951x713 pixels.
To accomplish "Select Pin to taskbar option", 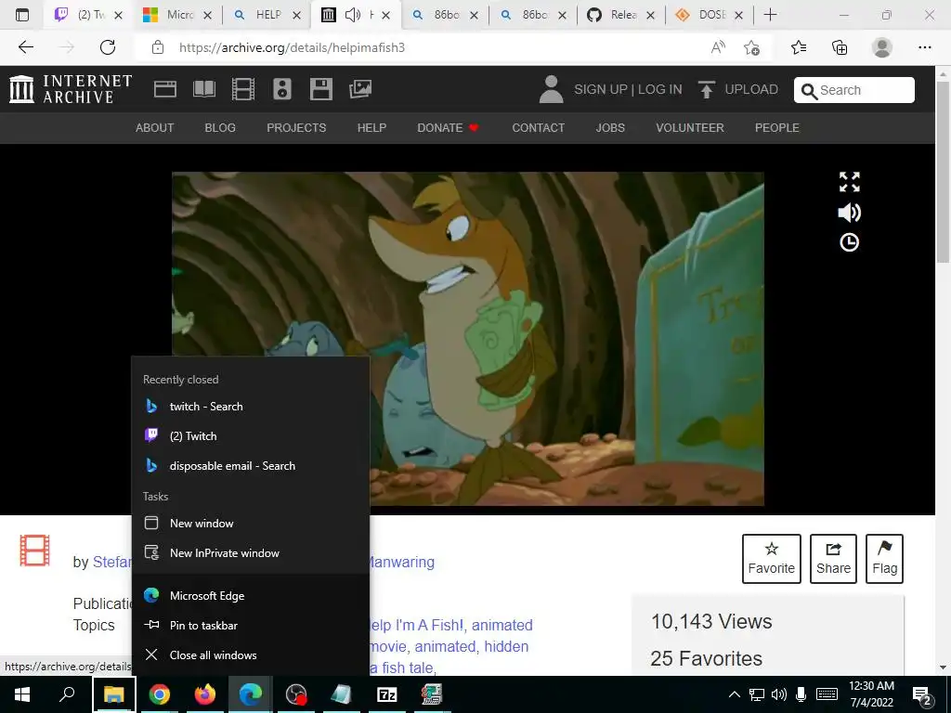I will point(251,625).
